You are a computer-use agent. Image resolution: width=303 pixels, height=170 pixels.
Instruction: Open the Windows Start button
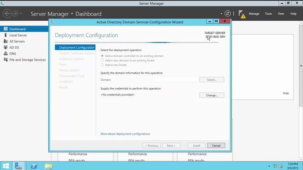point(6,166)
